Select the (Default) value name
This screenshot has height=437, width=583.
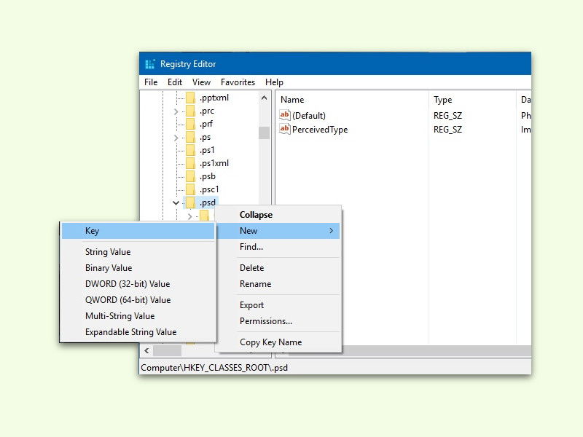click(309, 116)
